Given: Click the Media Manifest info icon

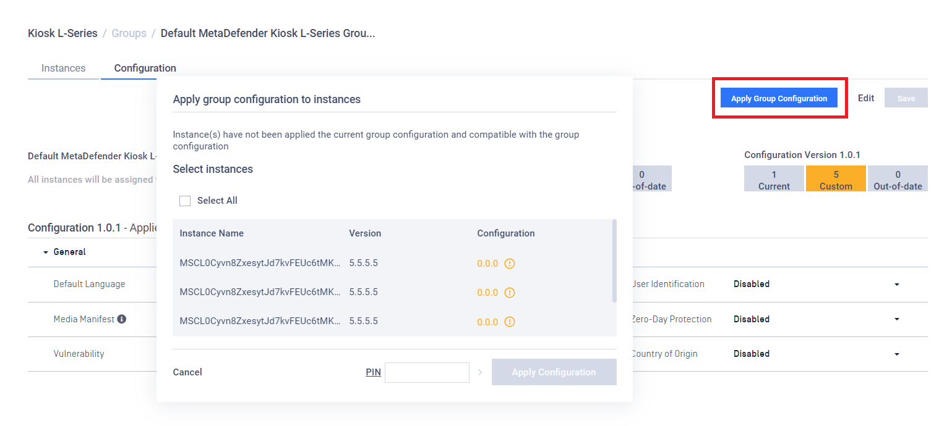Looking at the screenshot, I should (122, 319).
